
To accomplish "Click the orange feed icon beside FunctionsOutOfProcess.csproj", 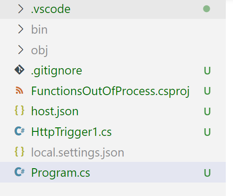I will click(19, 90).
